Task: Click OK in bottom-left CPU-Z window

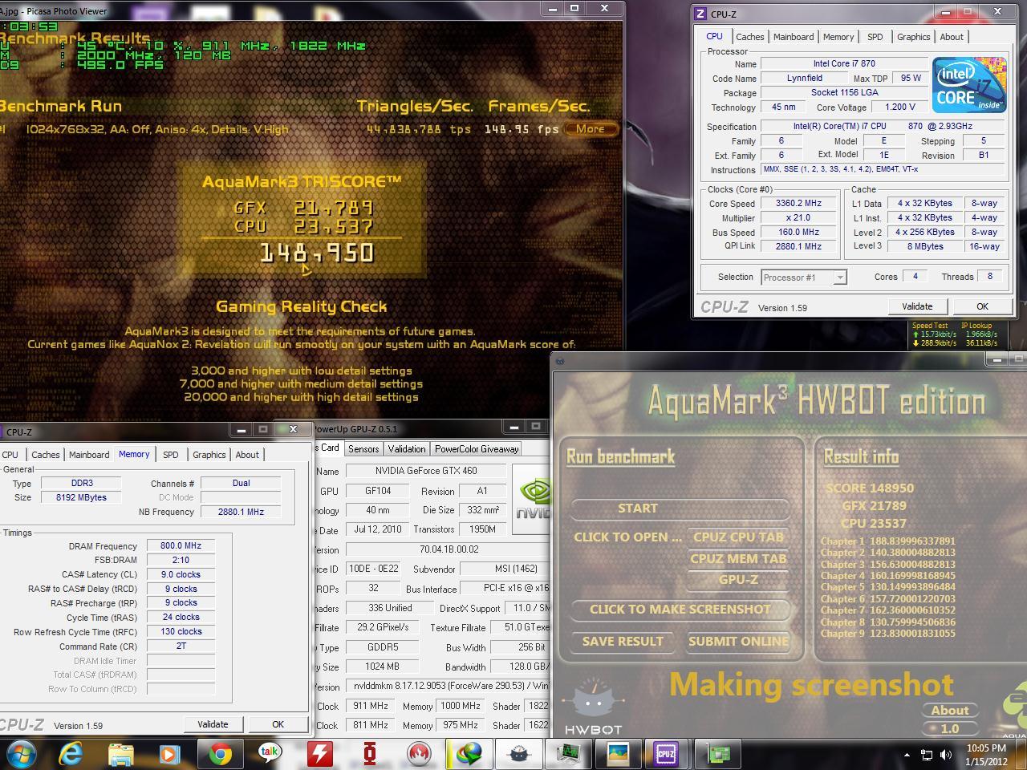Action: (278, 724)
